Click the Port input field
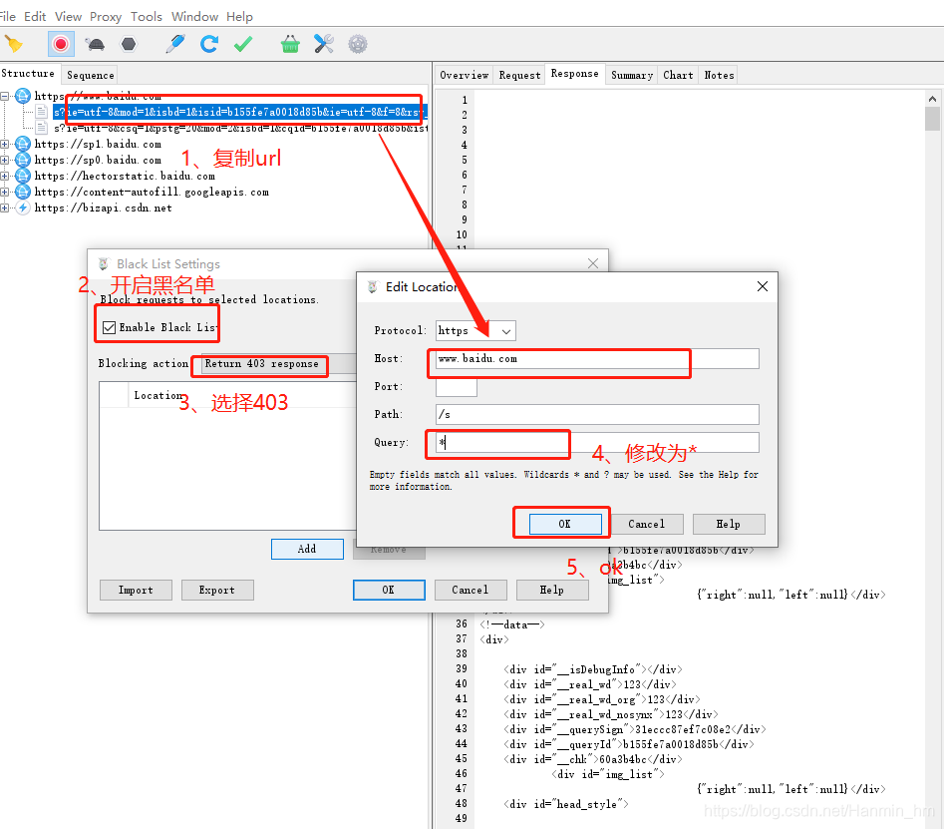 point(457,386)
